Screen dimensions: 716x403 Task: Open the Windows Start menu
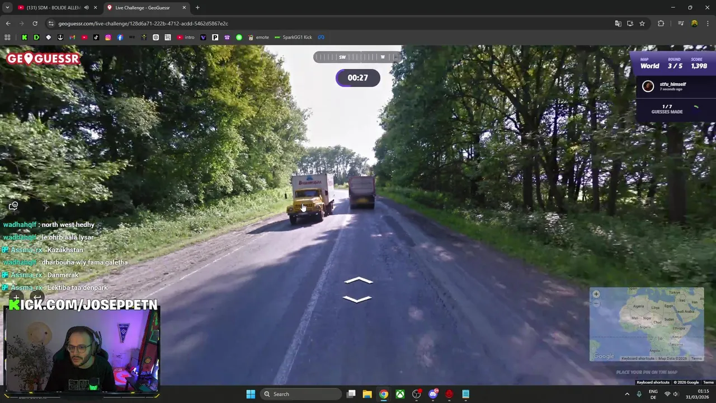pyautogui.click(x=251, y=394)
